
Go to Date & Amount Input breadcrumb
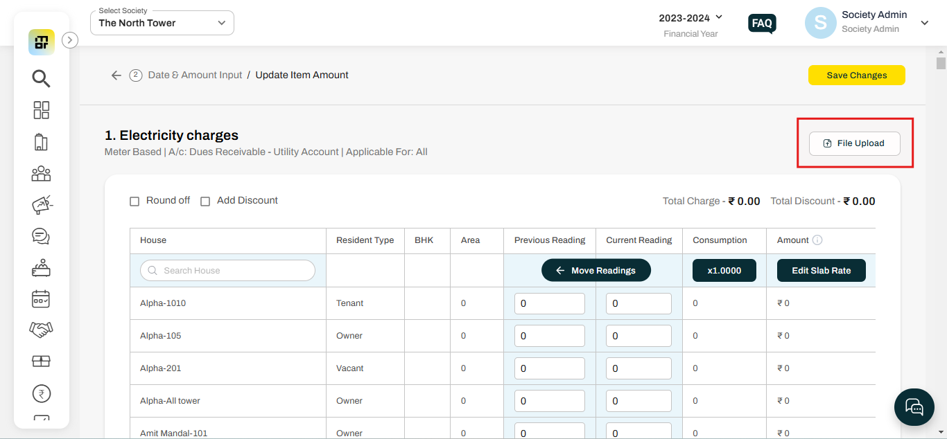point(195,75)
